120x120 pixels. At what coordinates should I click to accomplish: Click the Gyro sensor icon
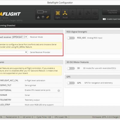(58, 14)
